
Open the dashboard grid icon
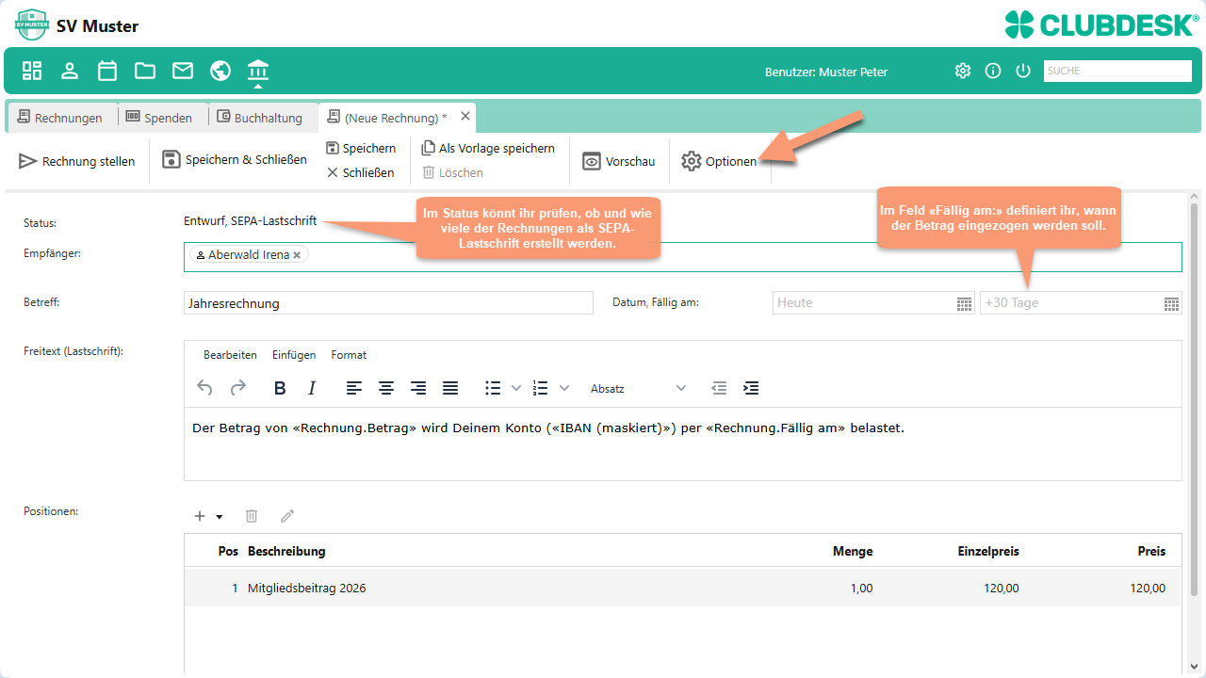click(x=32, y=71)
